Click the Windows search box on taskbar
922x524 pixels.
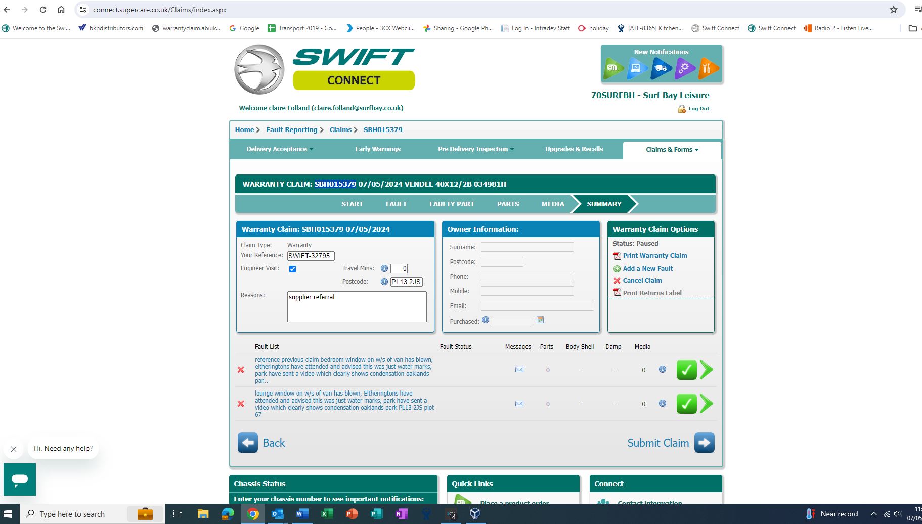(x=93, y=514)
